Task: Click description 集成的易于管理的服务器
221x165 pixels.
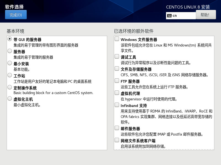Action: [x=33, y=57]
